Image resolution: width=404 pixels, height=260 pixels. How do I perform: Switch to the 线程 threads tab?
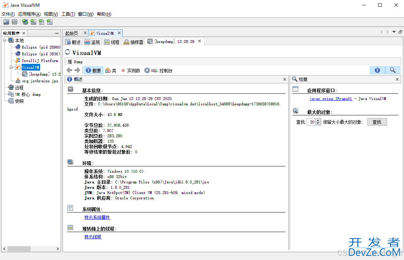pos(112,42)
